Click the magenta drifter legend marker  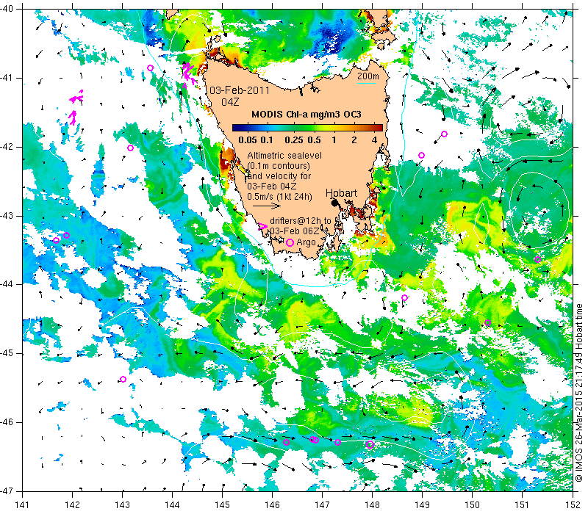click(x=263, y=226)
